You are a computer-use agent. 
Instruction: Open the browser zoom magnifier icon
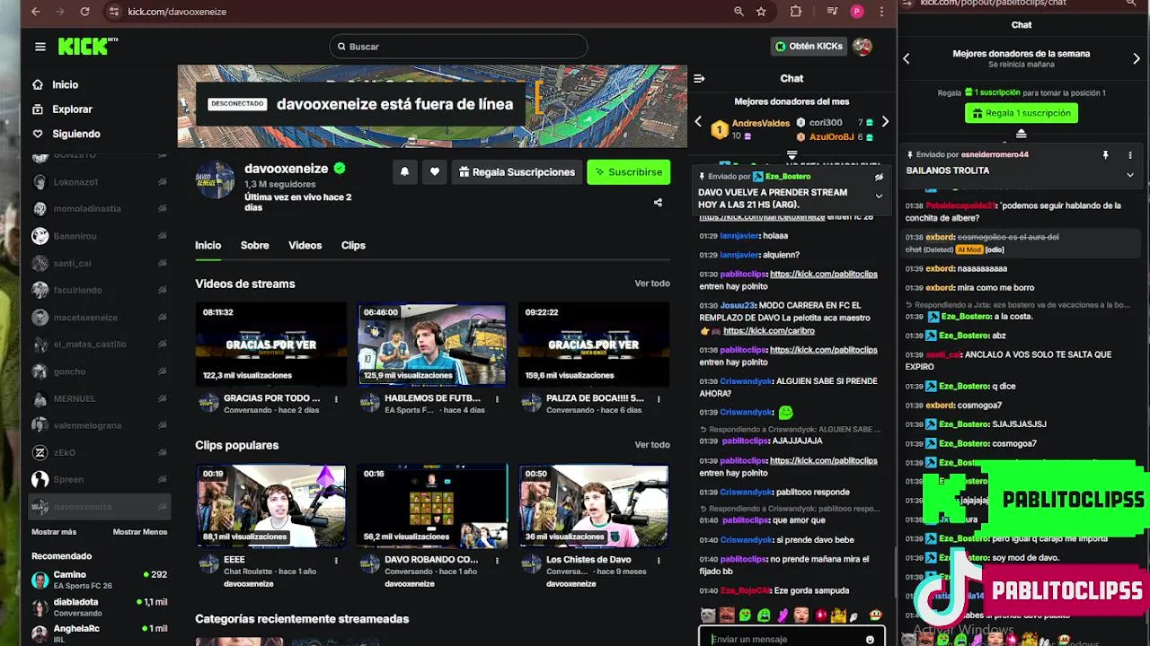pyautogui.click(x=739, y=12)
